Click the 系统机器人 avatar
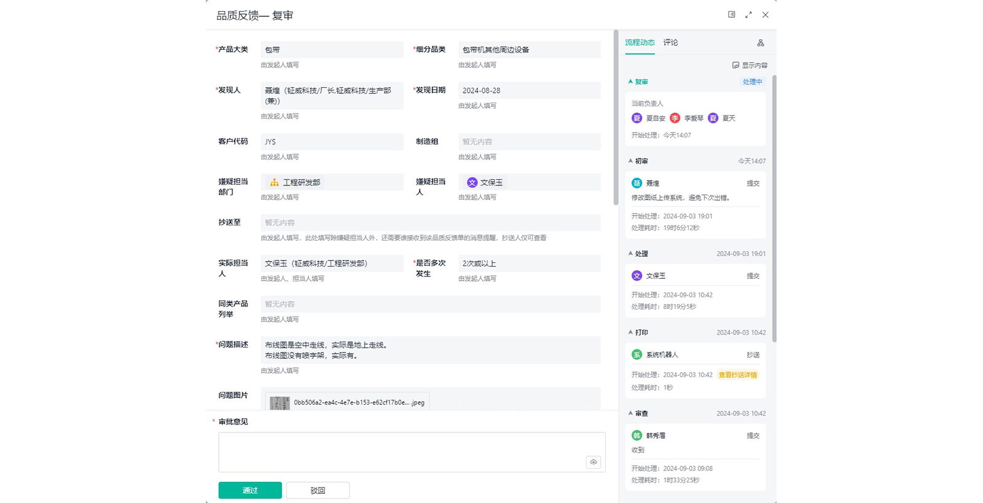Image resolution: width=983 pixels, height=503 pixels. [636, 354]
